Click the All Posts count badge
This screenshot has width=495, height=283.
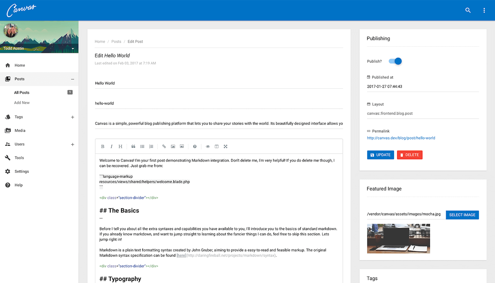[x=70, y=92]
